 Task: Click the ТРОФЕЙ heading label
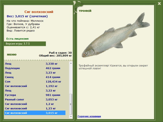pos(85,11)
